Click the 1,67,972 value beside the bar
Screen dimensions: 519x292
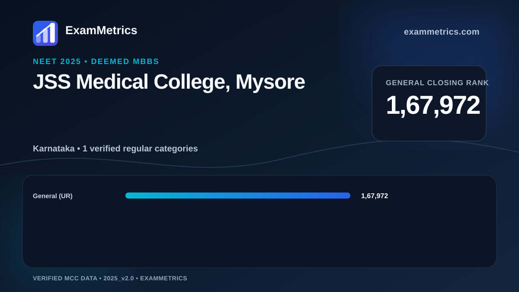point(375,196)
